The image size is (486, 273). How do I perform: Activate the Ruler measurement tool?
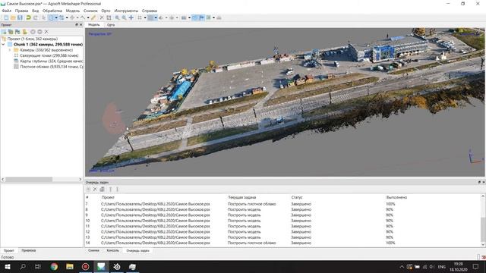pos(93,18)
